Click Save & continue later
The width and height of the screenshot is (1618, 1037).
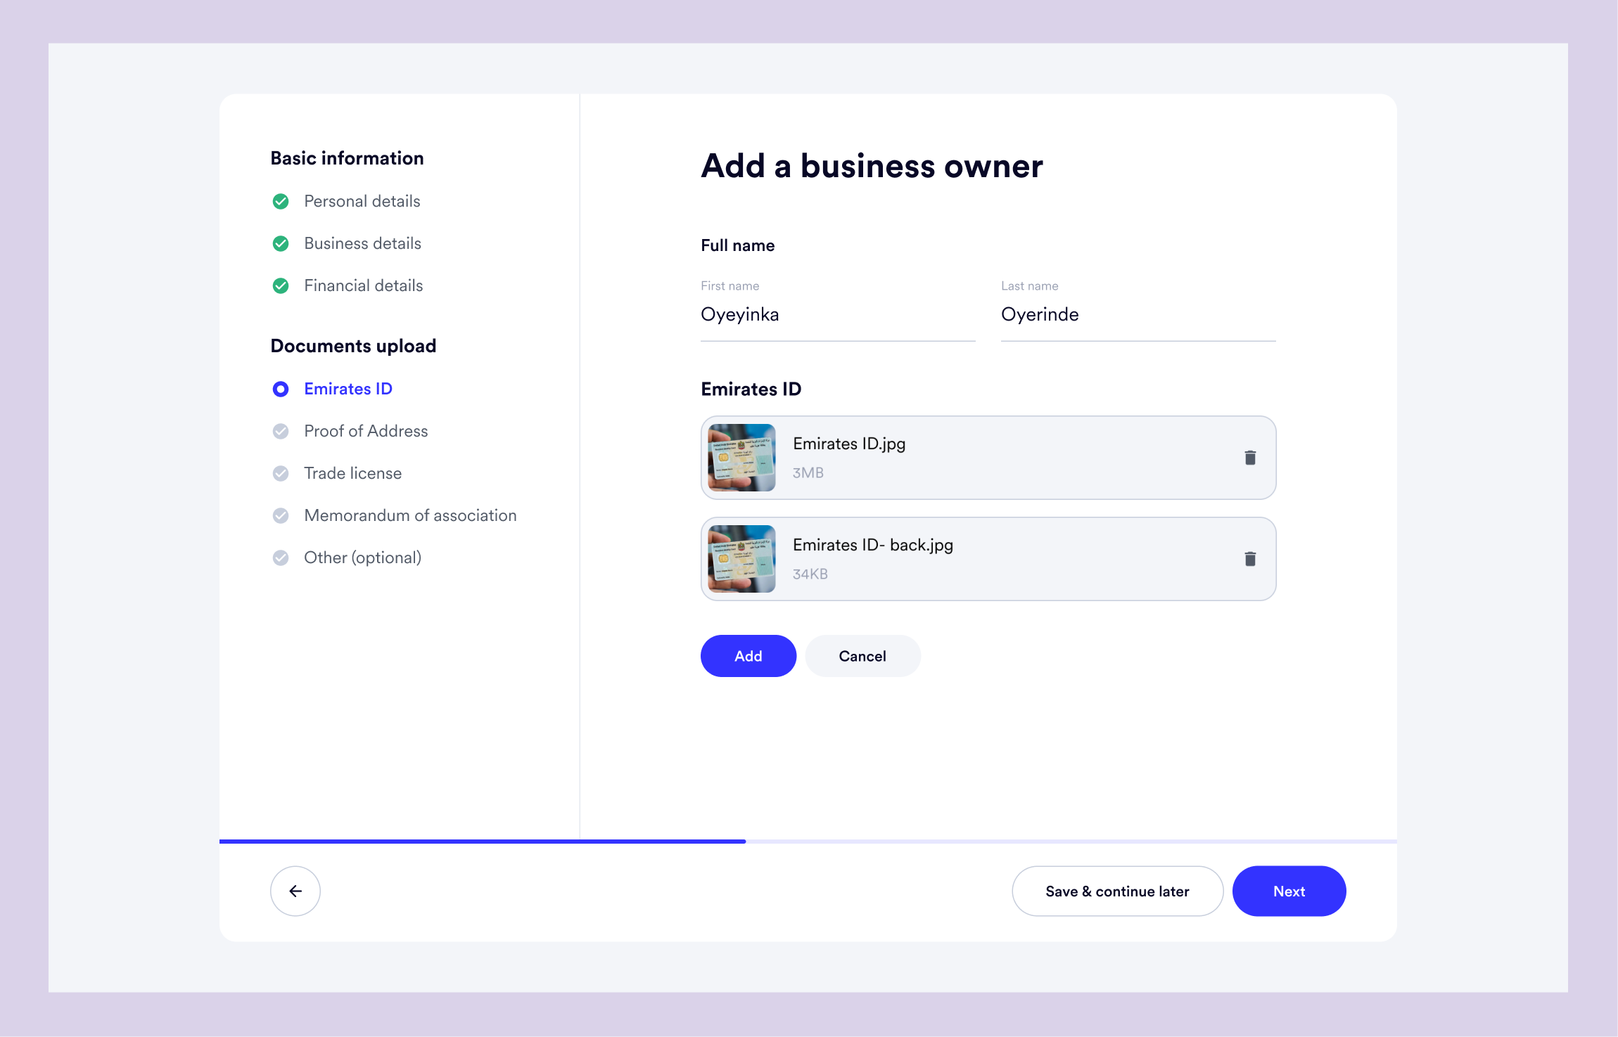point(1116,891)
